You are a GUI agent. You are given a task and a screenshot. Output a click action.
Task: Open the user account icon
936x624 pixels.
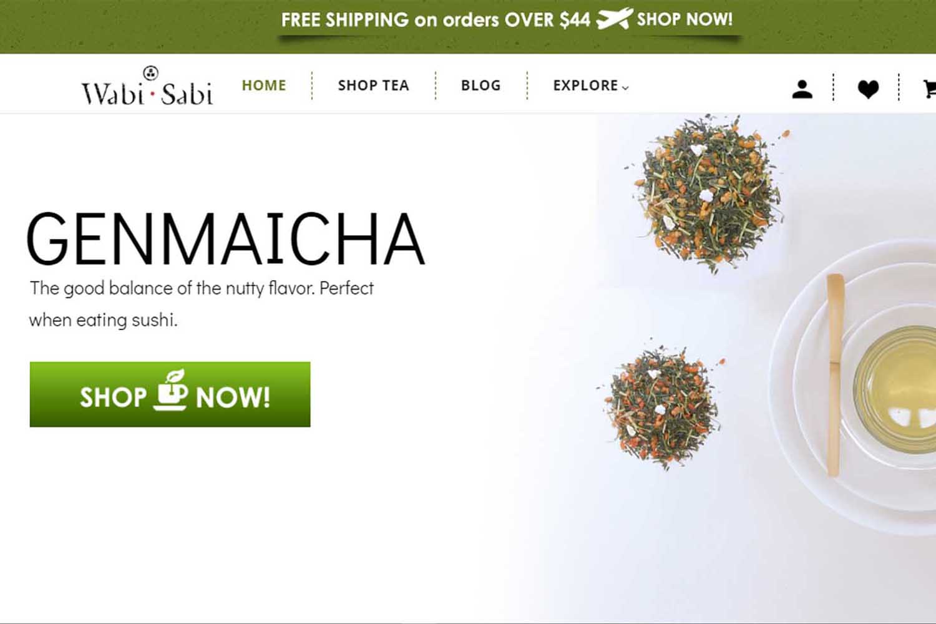click(x=802, y=89)
